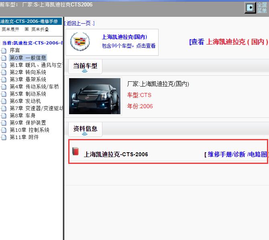The image size is (269, 240).
Task: Click the black Cadillac CTS car thumbnail
Action: tap(95, 96)
